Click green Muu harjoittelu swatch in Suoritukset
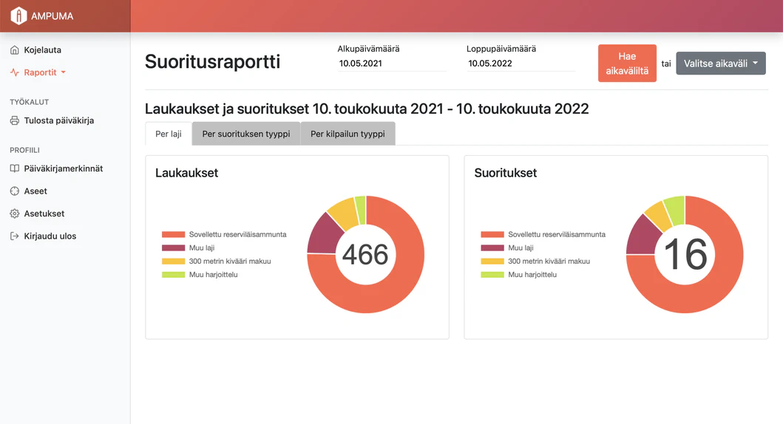Image resolution: width=783 pixels, height=424 pixels. [492, 275]
